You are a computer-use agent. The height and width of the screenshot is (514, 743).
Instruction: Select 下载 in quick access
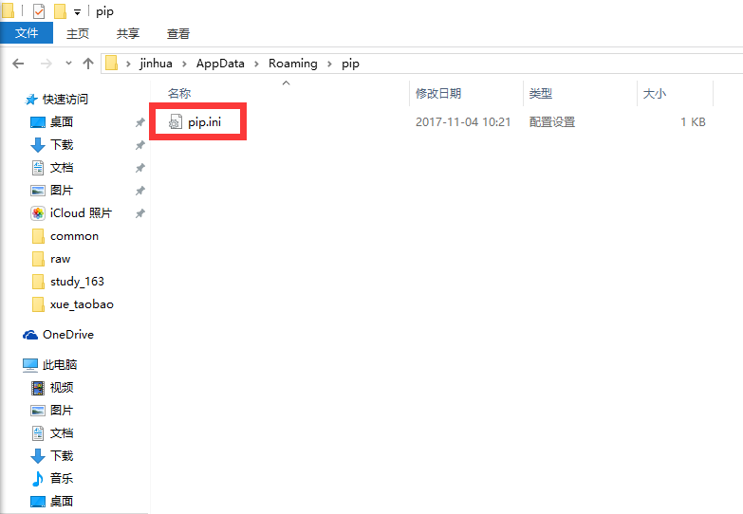[x=62, y=145]
